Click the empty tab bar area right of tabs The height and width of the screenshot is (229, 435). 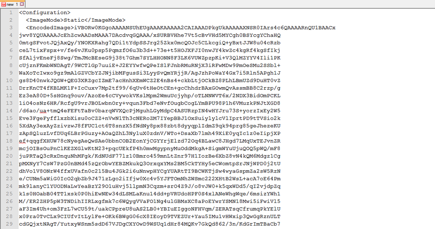coord(230,4)
